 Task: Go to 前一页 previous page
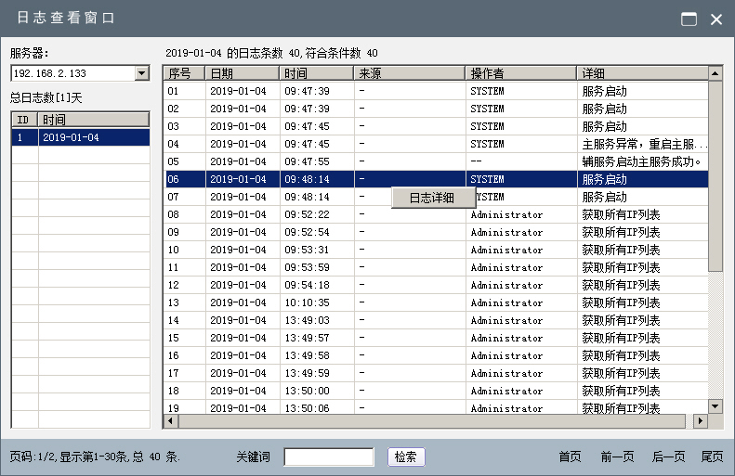point(617,457)
